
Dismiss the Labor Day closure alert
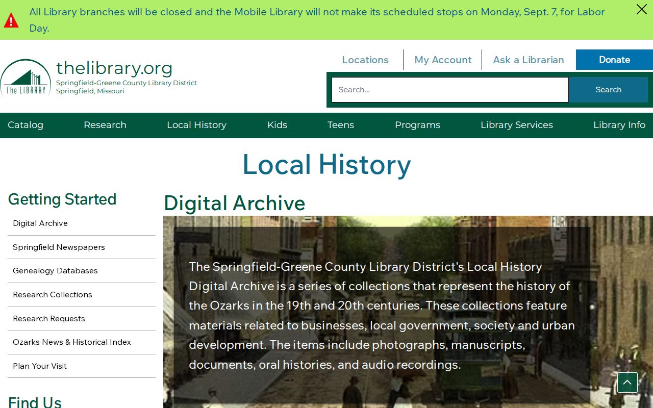pos(641,9)
